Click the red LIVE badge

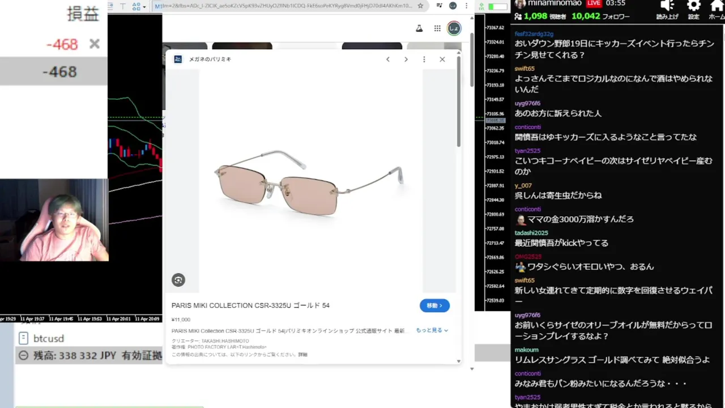(x=594, y=3)
